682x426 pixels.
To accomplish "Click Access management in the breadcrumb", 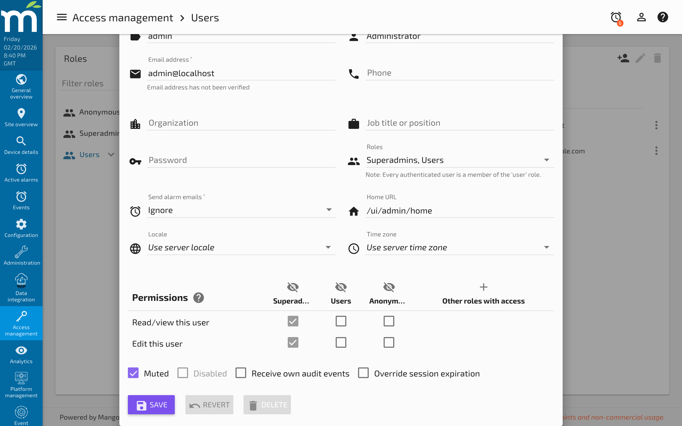I will point(123,18).
